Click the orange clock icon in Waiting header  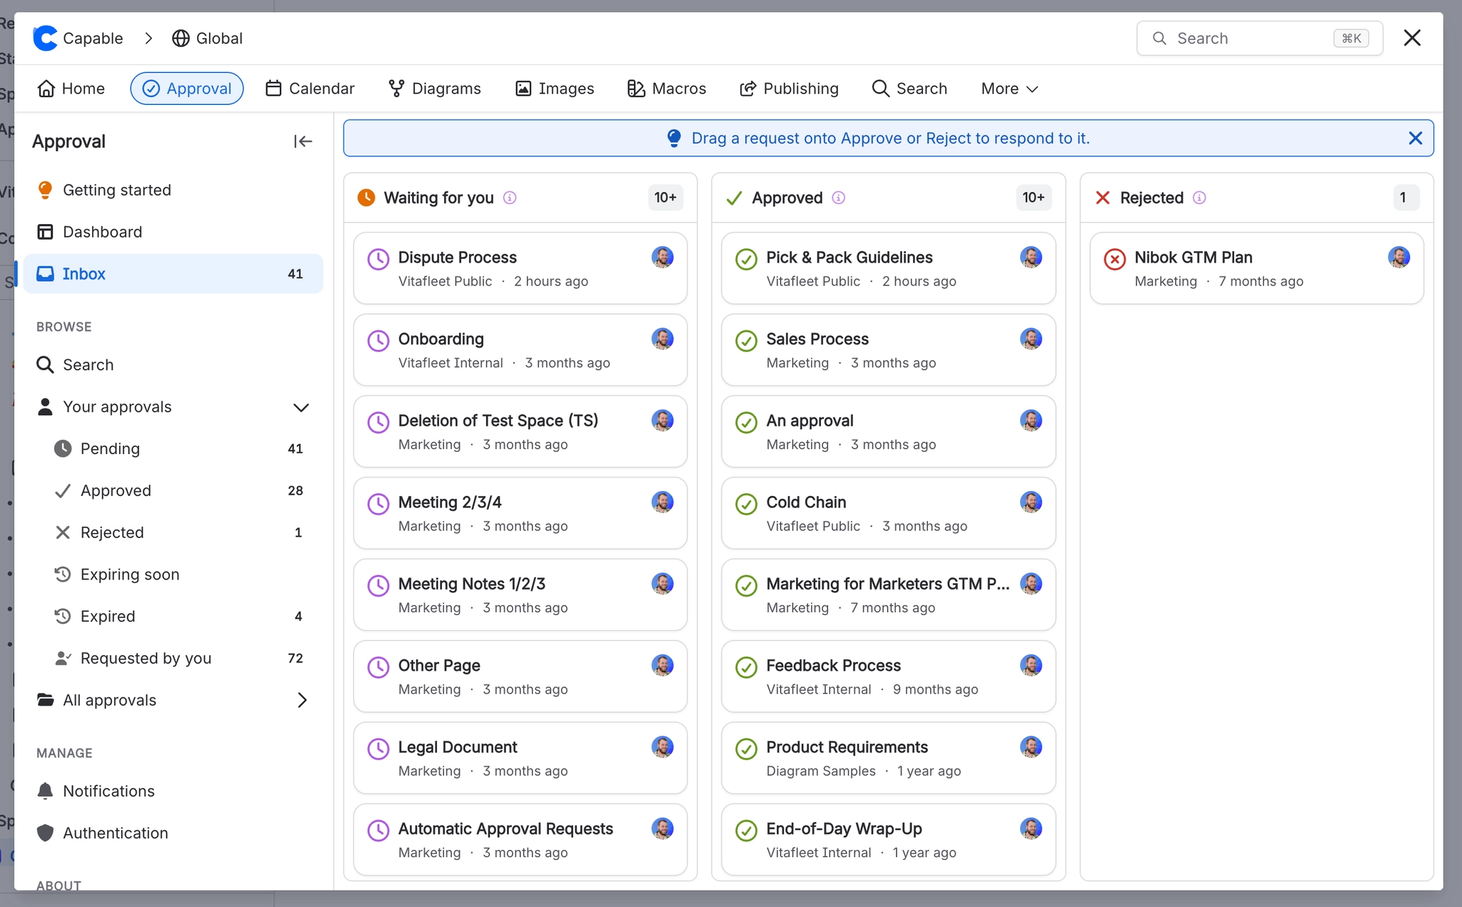click(366, 198)
